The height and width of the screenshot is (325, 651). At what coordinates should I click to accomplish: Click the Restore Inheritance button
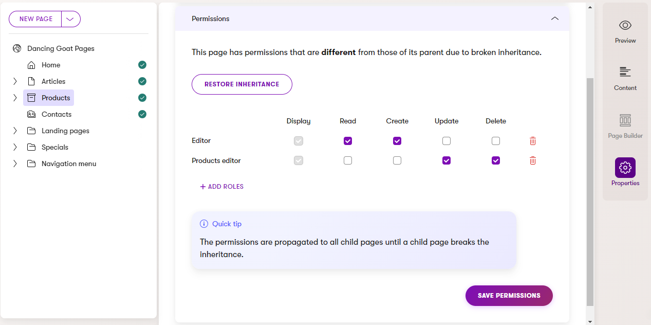pos(241,84)
